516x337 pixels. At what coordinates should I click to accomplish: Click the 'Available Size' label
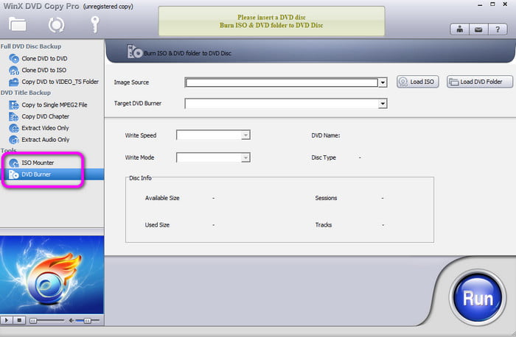(x=162, y=198)
